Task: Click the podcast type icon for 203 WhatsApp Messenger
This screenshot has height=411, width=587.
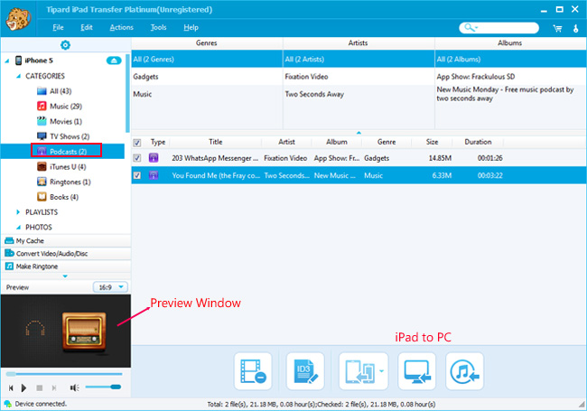Action: [x=154, y=157]
